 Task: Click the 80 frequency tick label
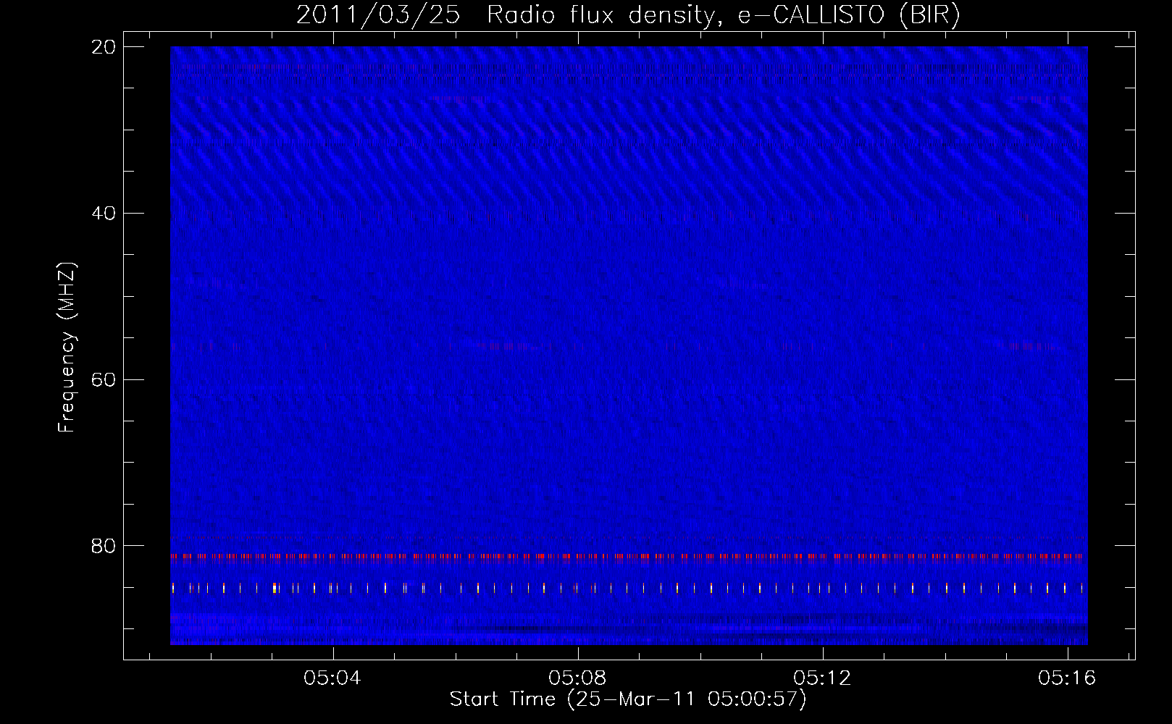(104, 546)
